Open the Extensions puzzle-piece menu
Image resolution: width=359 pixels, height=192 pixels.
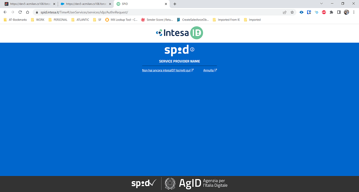331,12
